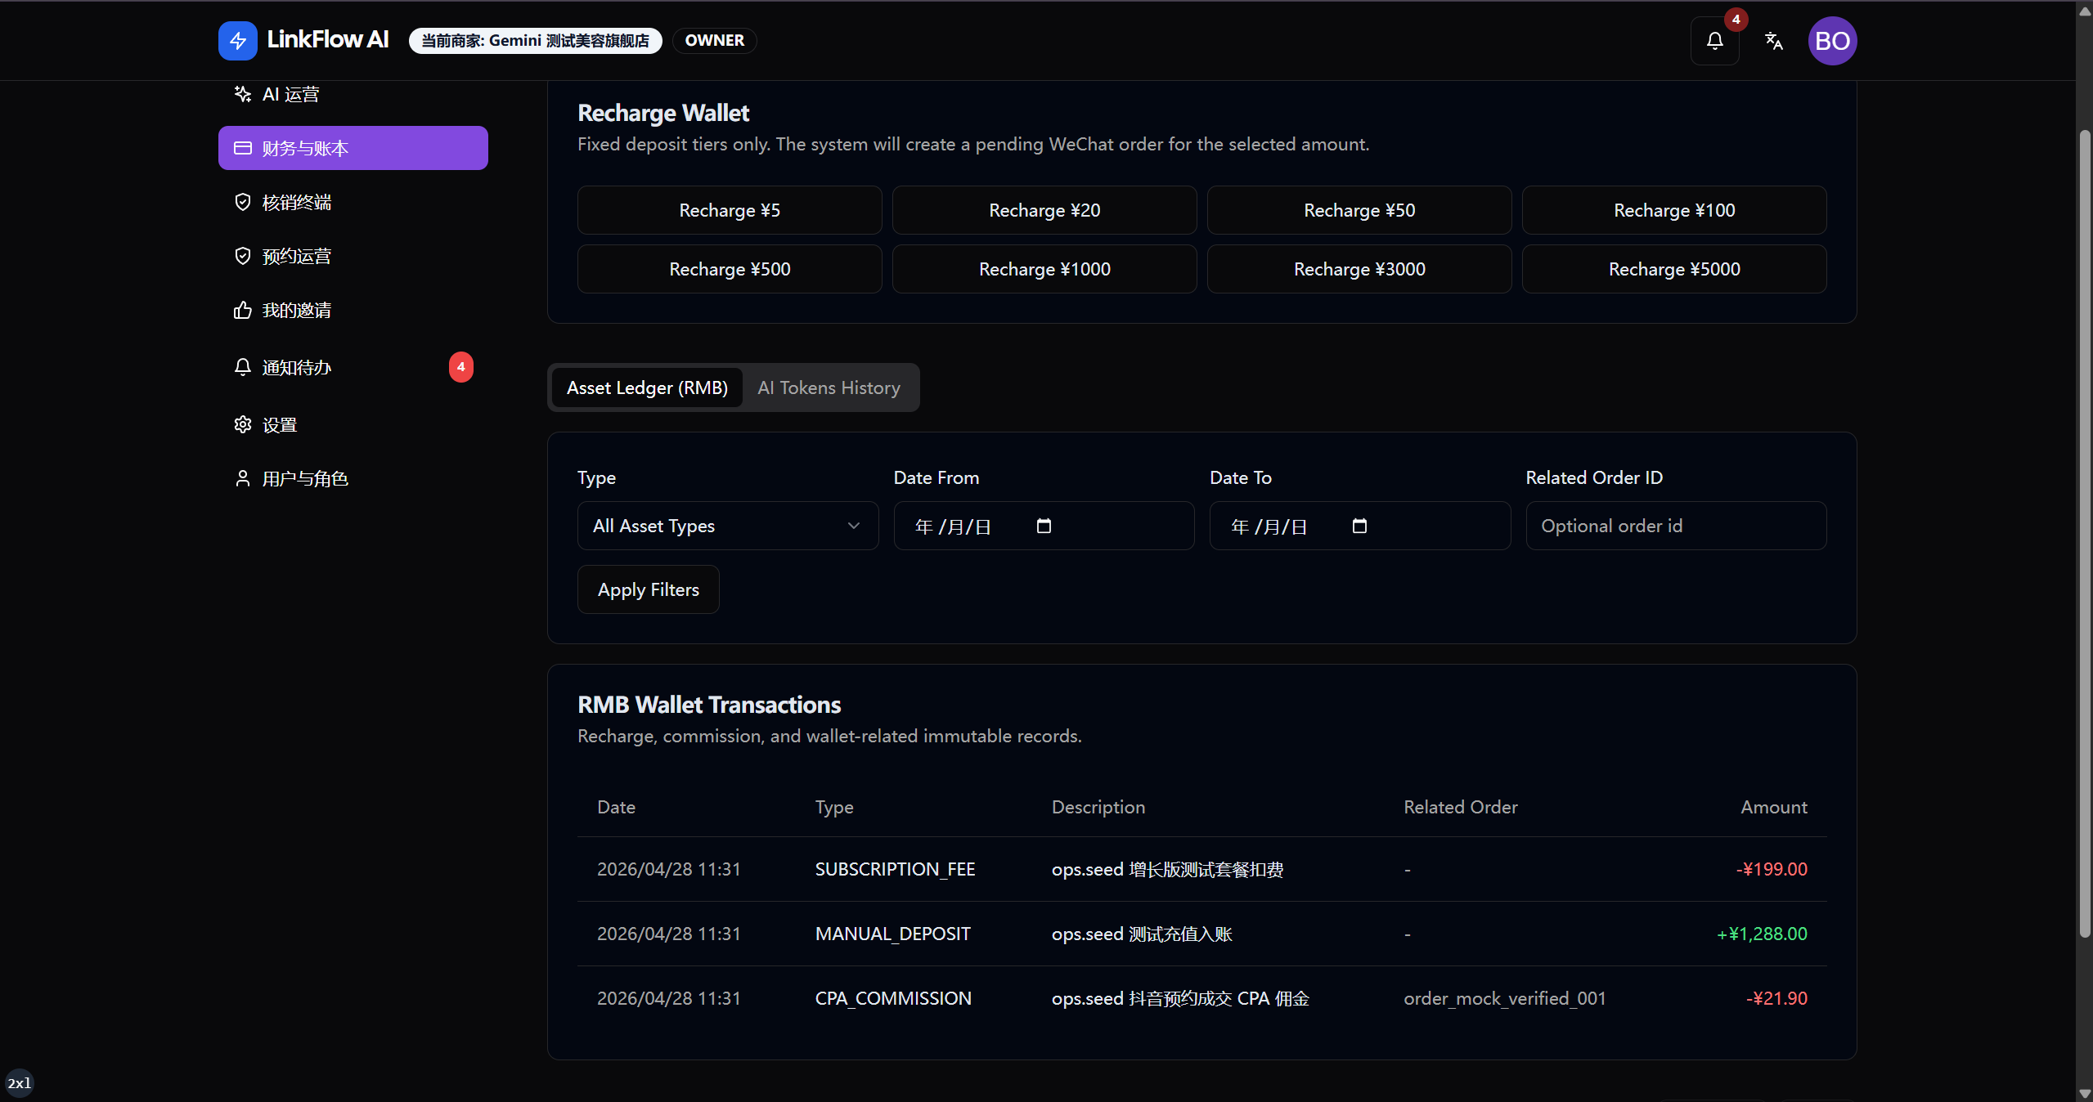Click the 通知待办 bell icon in the sidebar

click(x=242, y=367)
